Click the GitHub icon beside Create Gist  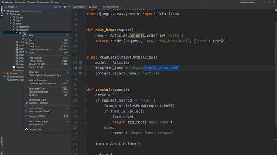(26, 130)
